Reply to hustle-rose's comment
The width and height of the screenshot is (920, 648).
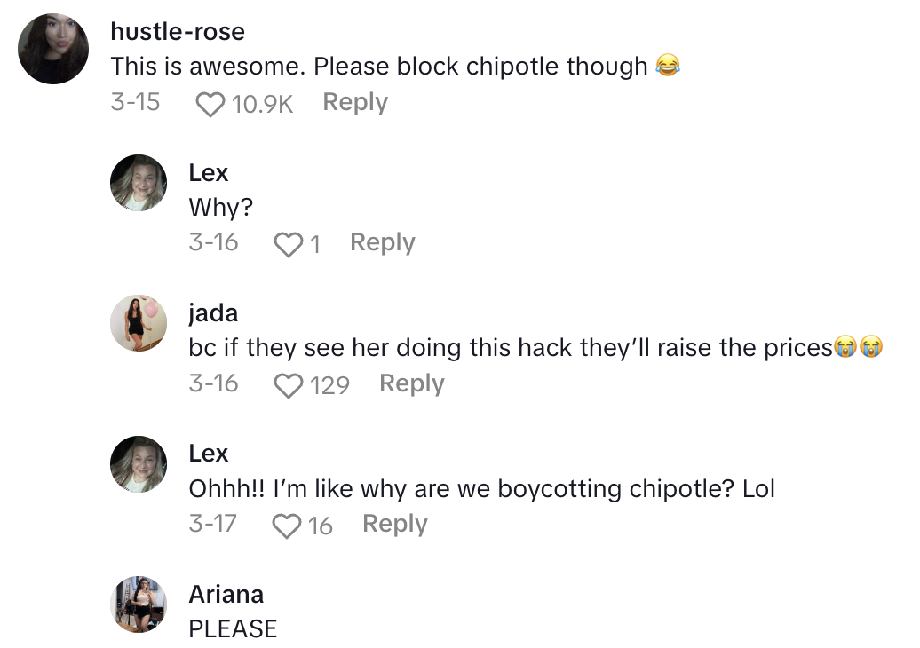[x=355, y=103]
